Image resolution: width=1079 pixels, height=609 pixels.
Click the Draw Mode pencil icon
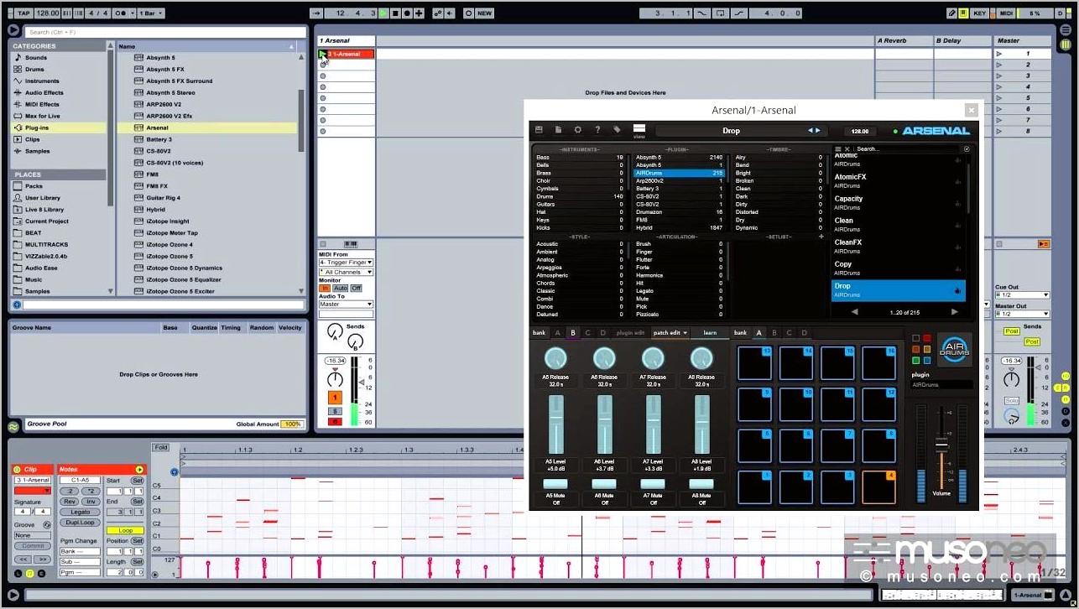click(x=952, y=13)
